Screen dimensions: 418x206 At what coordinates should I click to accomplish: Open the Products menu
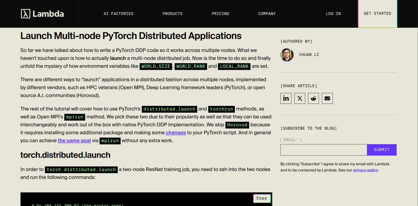pyautogui.click(x=172, y=14)
